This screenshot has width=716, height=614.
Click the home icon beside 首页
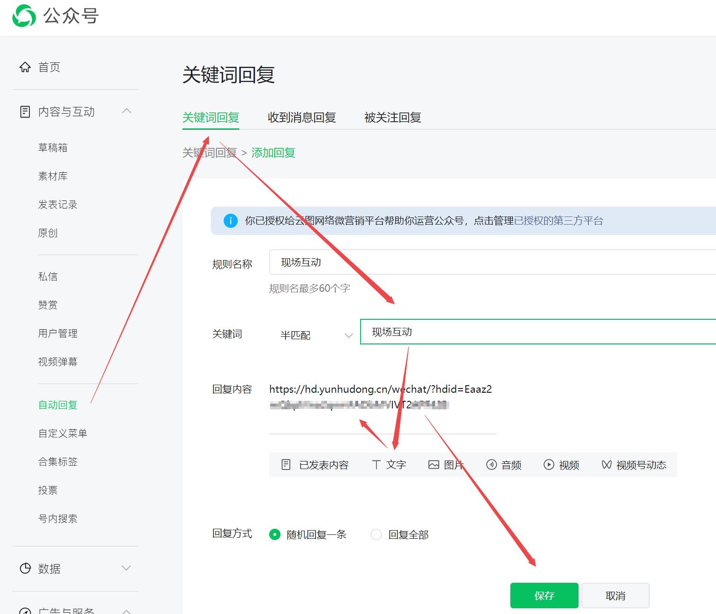pos(25,67)
